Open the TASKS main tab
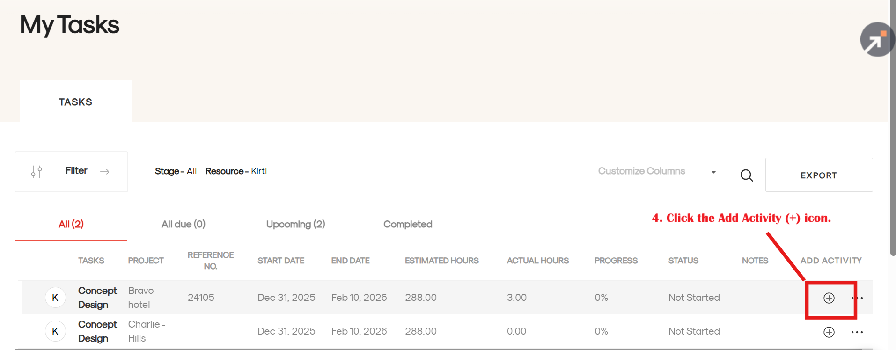Image resolution: width=896 pixels, height=350 pixels. click(75, 102)
